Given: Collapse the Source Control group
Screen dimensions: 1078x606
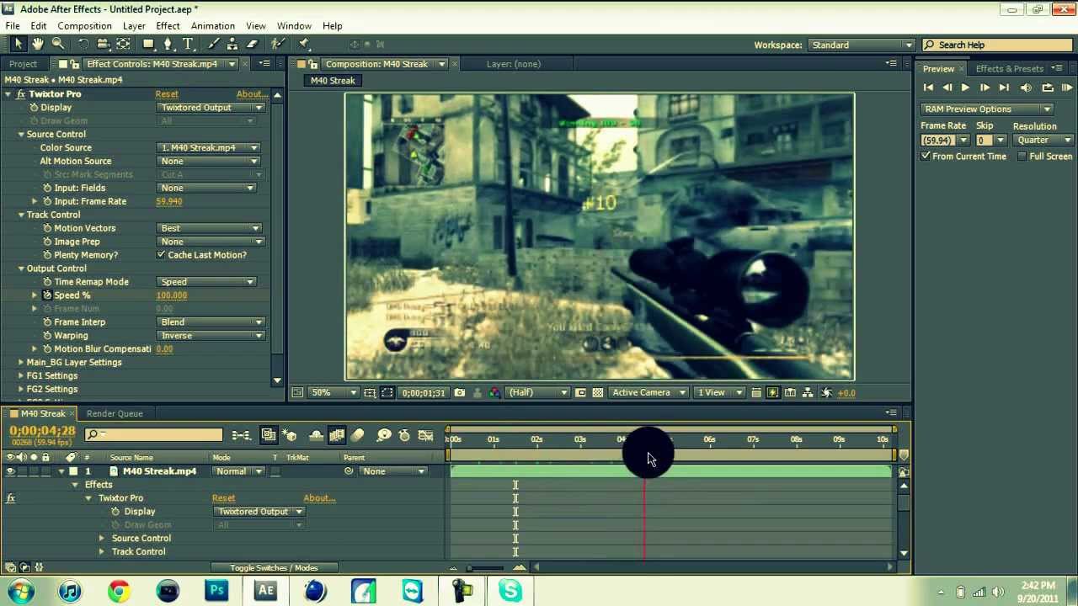Looking at the screenshot, I should pos(21,135).
